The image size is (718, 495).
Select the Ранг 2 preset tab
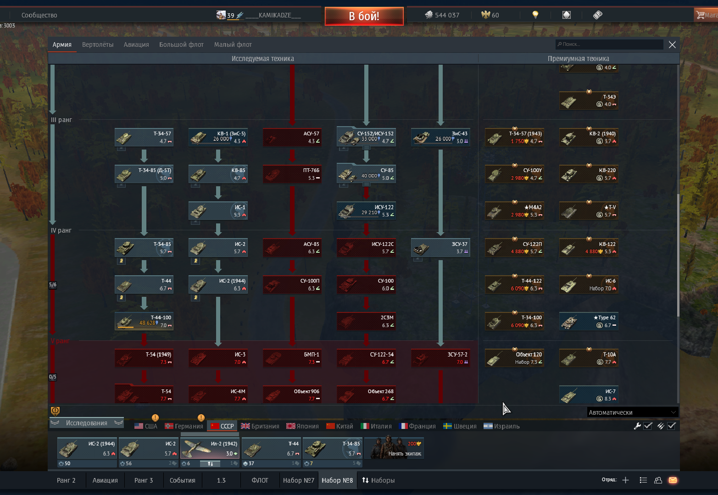[66, 480]
